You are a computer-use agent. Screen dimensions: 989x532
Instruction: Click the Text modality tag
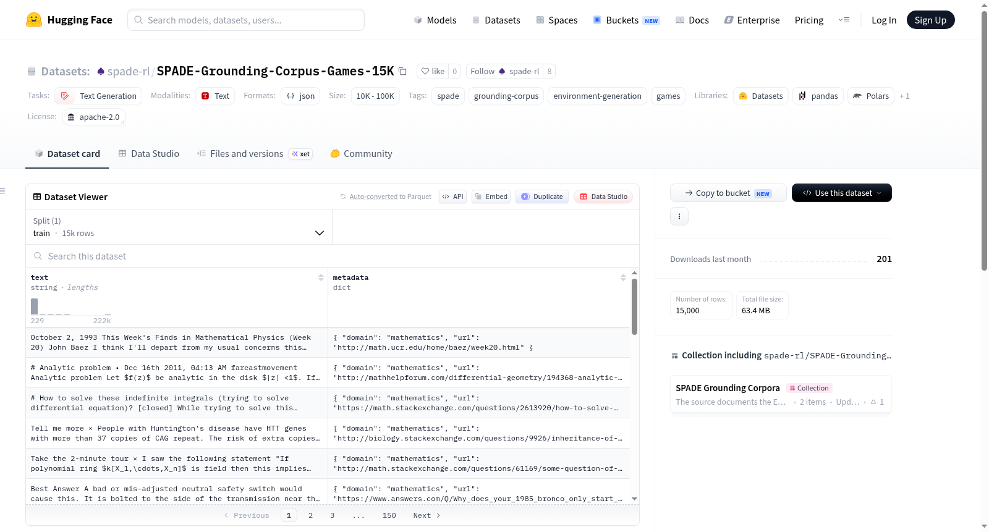point(215,96)
